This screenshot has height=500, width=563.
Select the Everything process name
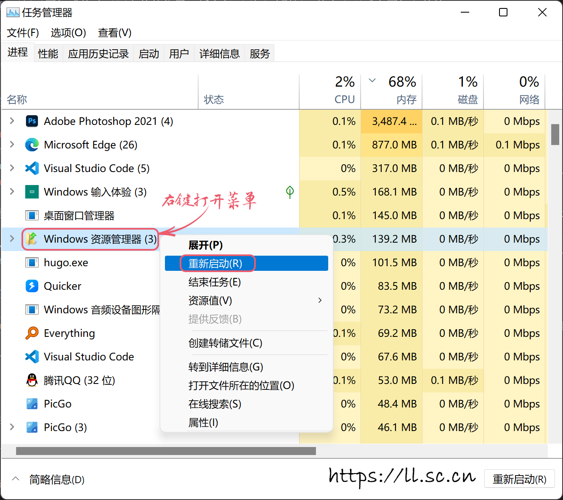click(69, 333)
